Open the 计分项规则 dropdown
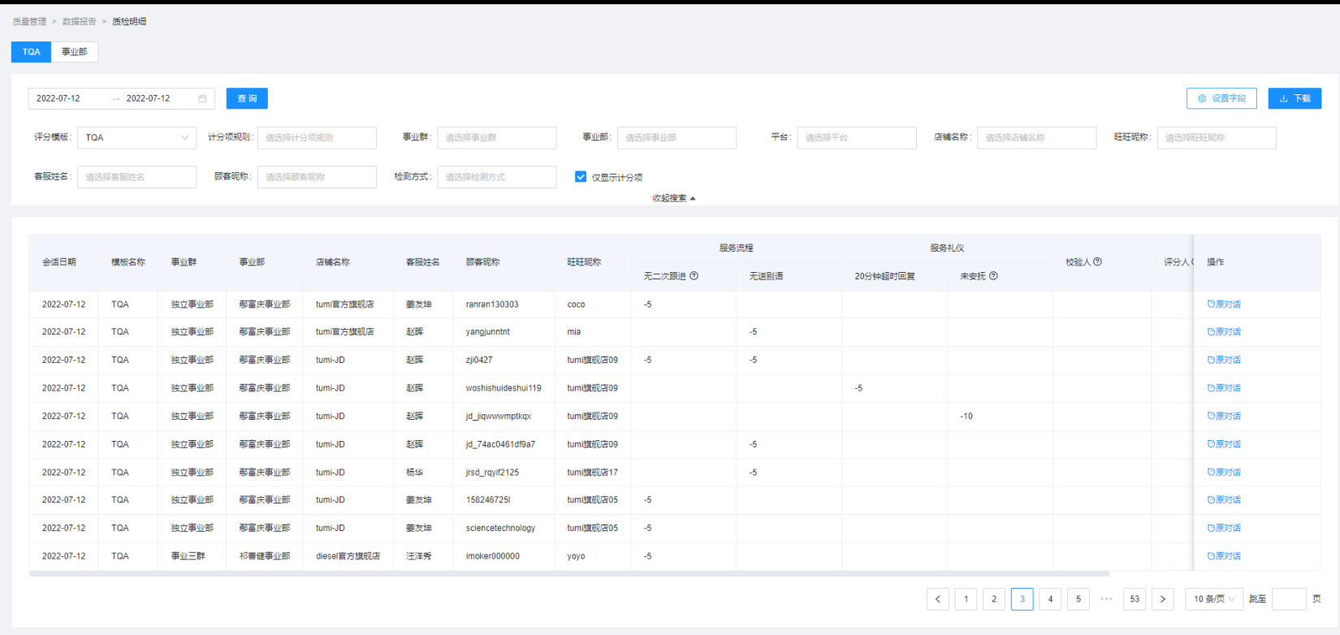This screenshot has width=1340, height=635. click(317, 138)
